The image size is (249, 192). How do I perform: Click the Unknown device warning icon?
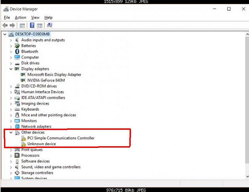pos(24,144)
